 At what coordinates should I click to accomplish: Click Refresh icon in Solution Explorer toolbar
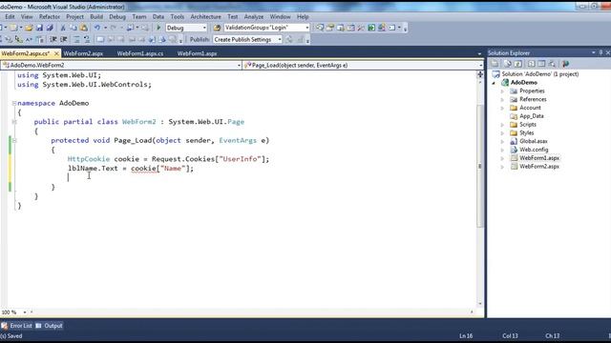tap(518, 64)
